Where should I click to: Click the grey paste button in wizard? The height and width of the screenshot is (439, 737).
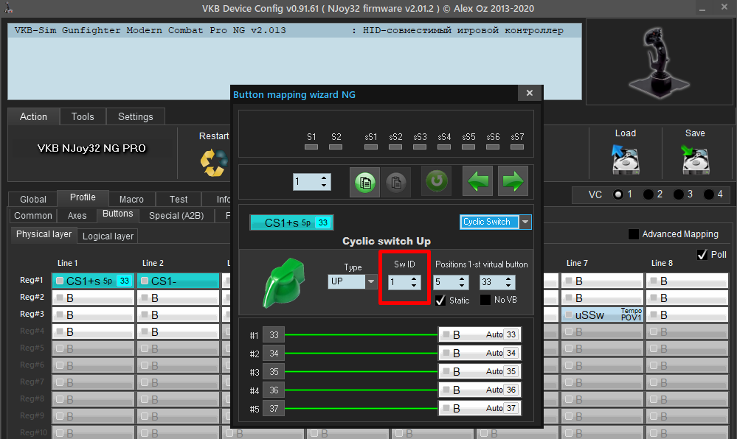pyautogui.click(x=395, y=182)
